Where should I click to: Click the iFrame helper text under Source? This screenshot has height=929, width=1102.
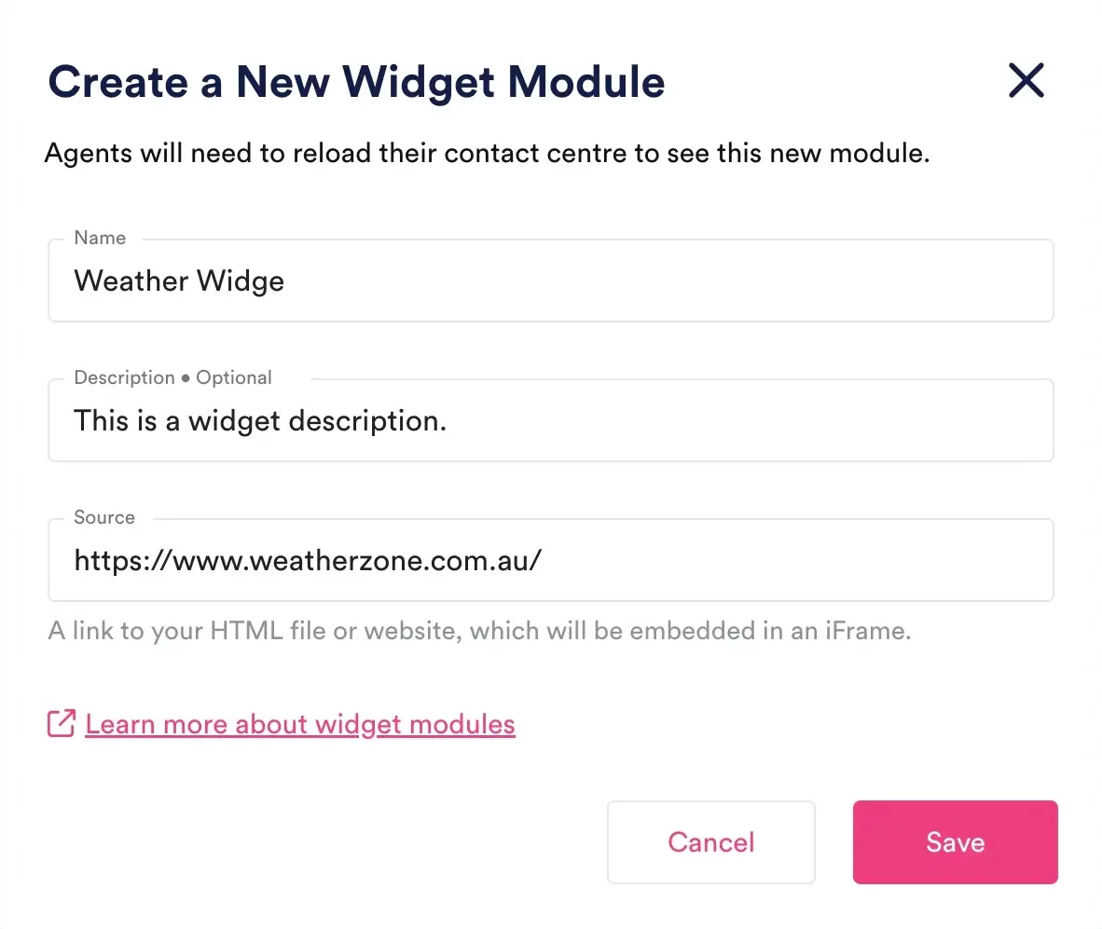[479, 631]
